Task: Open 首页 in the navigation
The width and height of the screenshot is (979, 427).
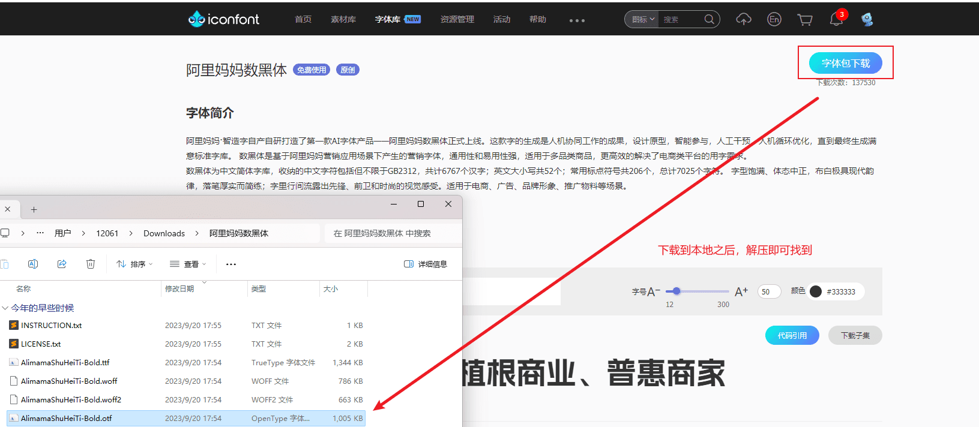Action: [303, 19]
